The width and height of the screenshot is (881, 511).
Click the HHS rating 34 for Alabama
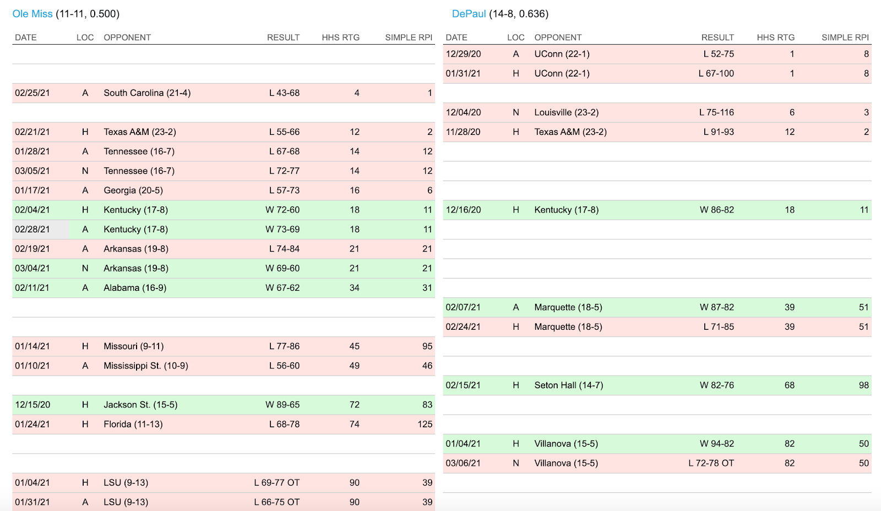point(355,288)
